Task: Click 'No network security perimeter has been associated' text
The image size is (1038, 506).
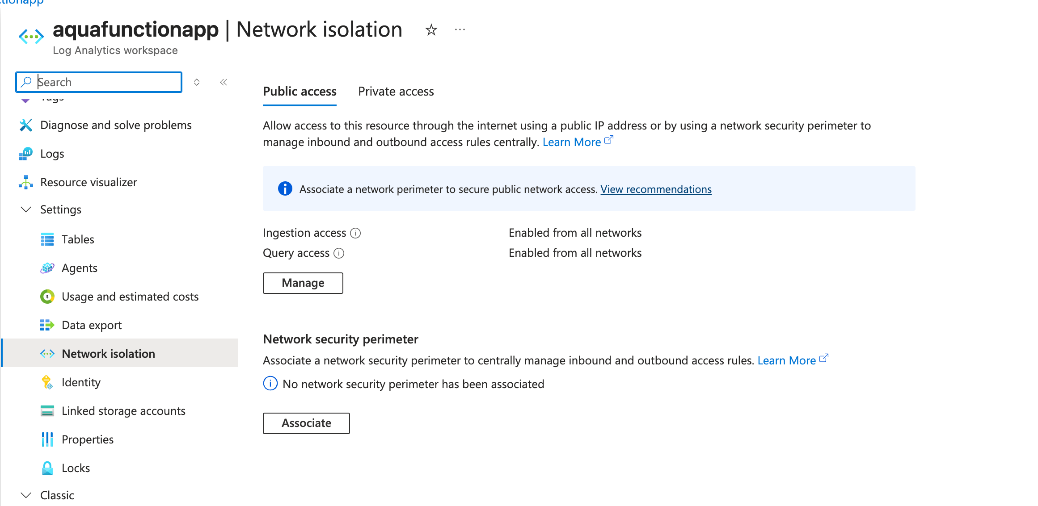Action: pos(414,384)
